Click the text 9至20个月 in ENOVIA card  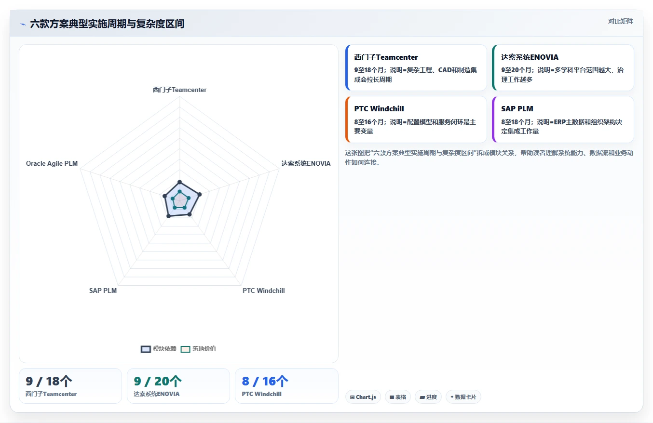point(517,70)
